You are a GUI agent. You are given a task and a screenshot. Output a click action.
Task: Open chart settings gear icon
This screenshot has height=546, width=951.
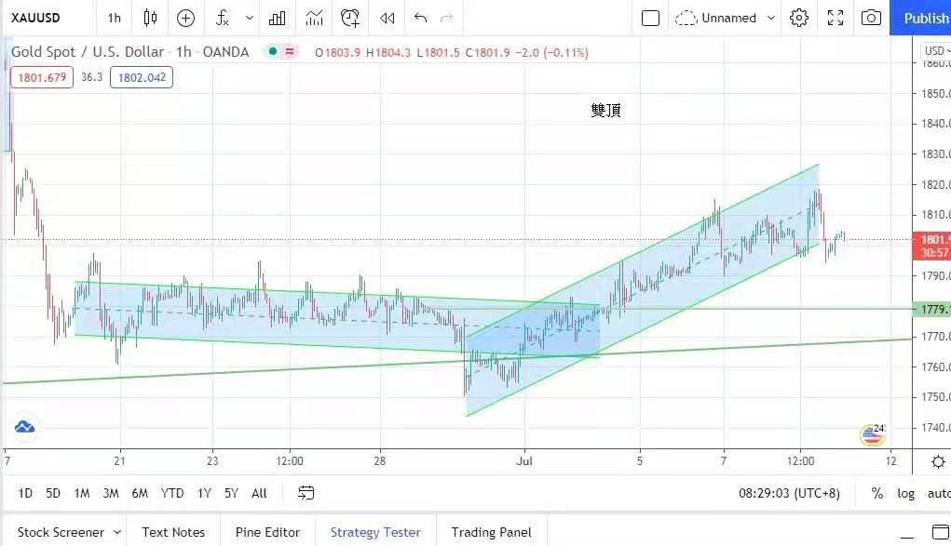tap(798, 18)
